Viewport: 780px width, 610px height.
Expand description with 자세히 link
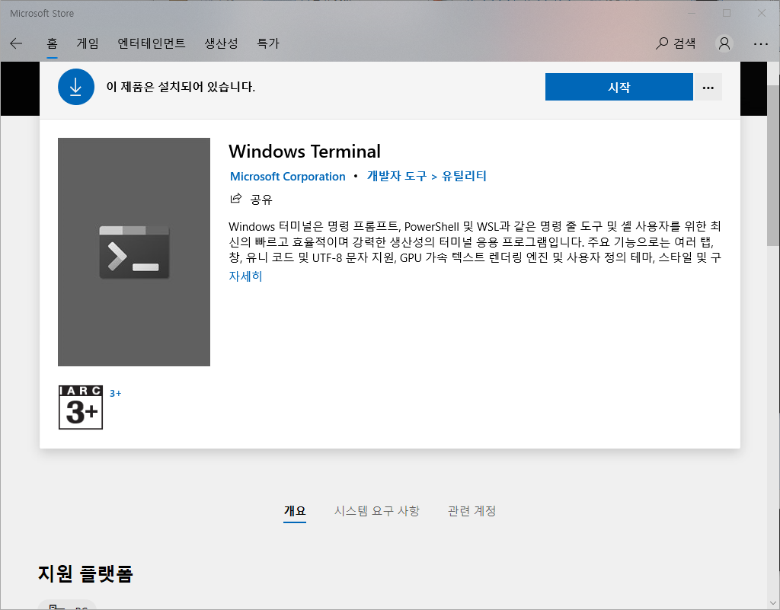[x=245, y=276]
